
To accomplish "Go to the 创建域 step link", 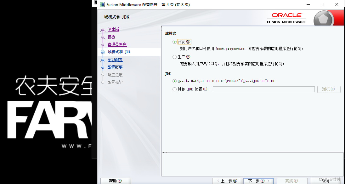I will coord(113,30).
